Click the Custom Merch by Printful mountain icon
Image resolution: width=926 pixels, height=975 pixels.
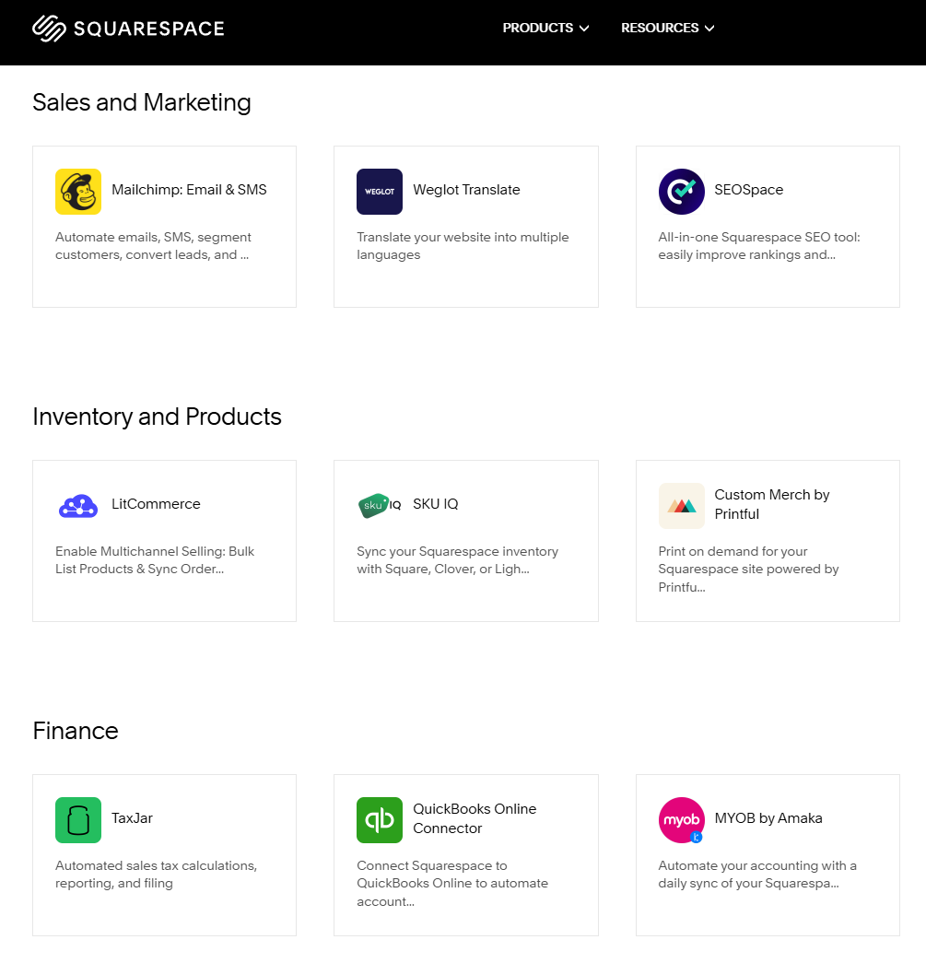click(x=681, y=505)
